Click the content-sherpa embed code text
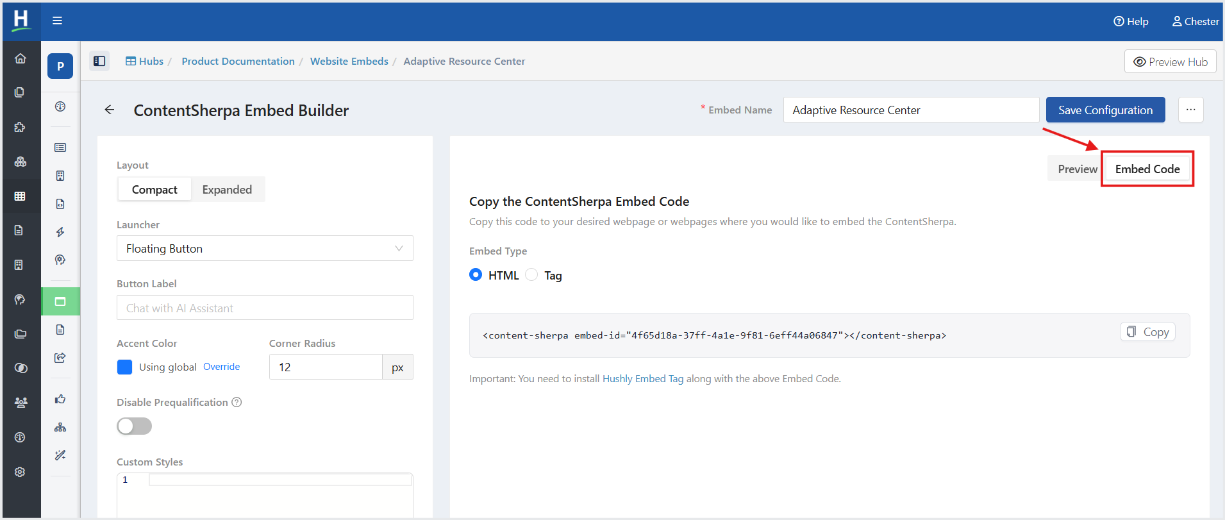 click(x=714, y=335)
